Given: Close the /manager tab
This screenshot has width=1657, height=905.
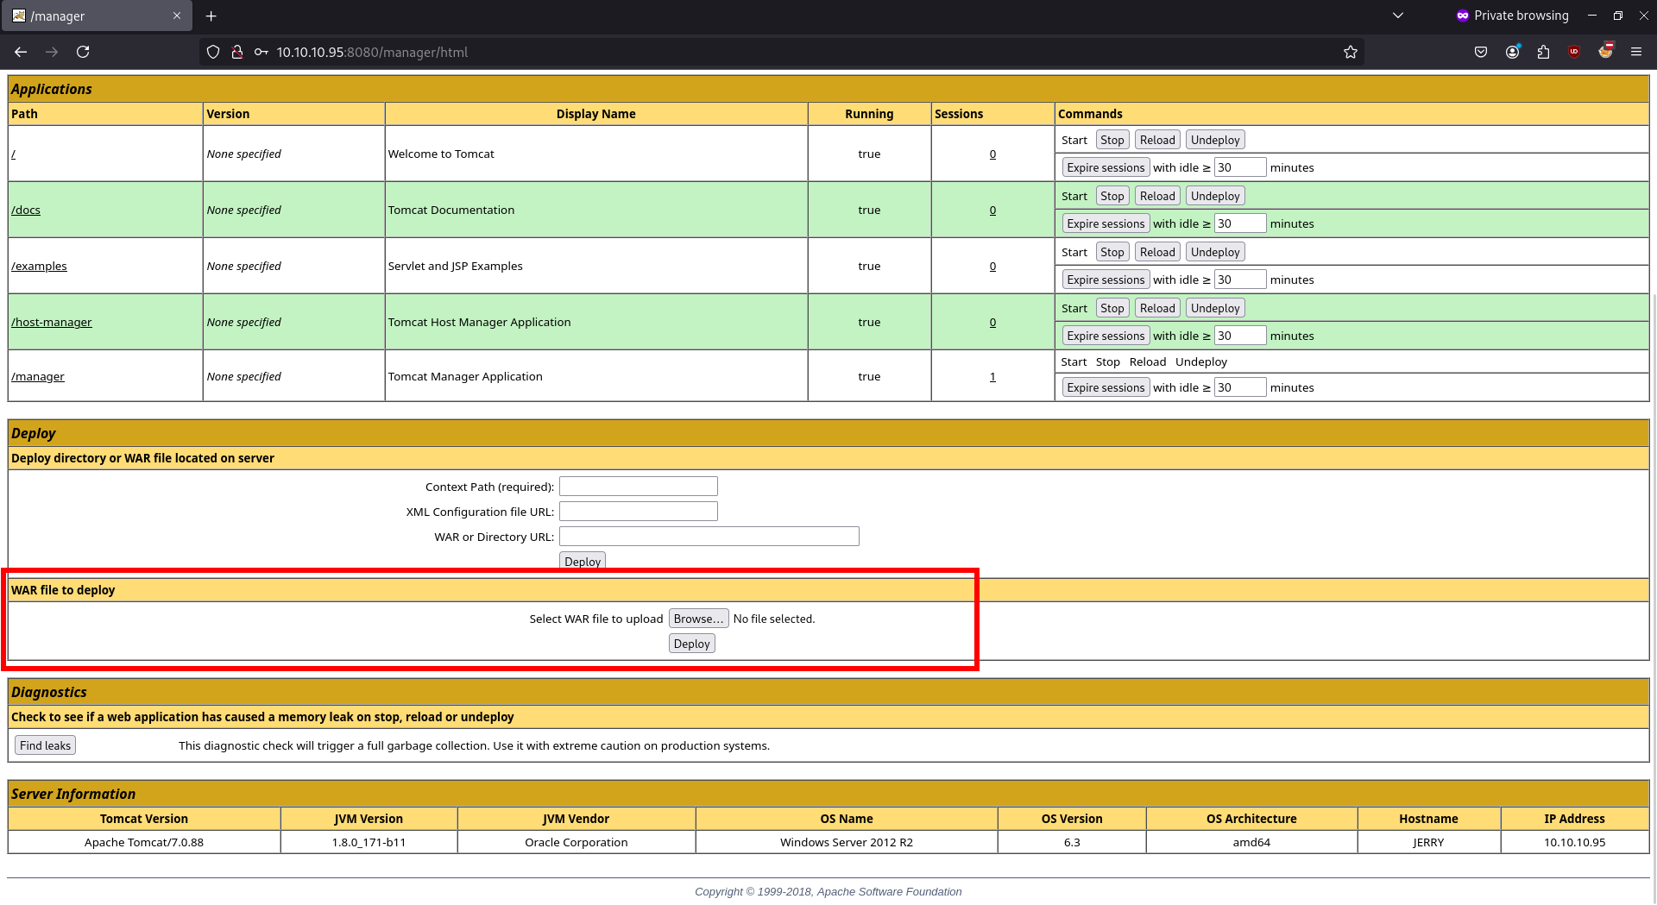Looking at the screenshot, I should click(x=177, y=16).
